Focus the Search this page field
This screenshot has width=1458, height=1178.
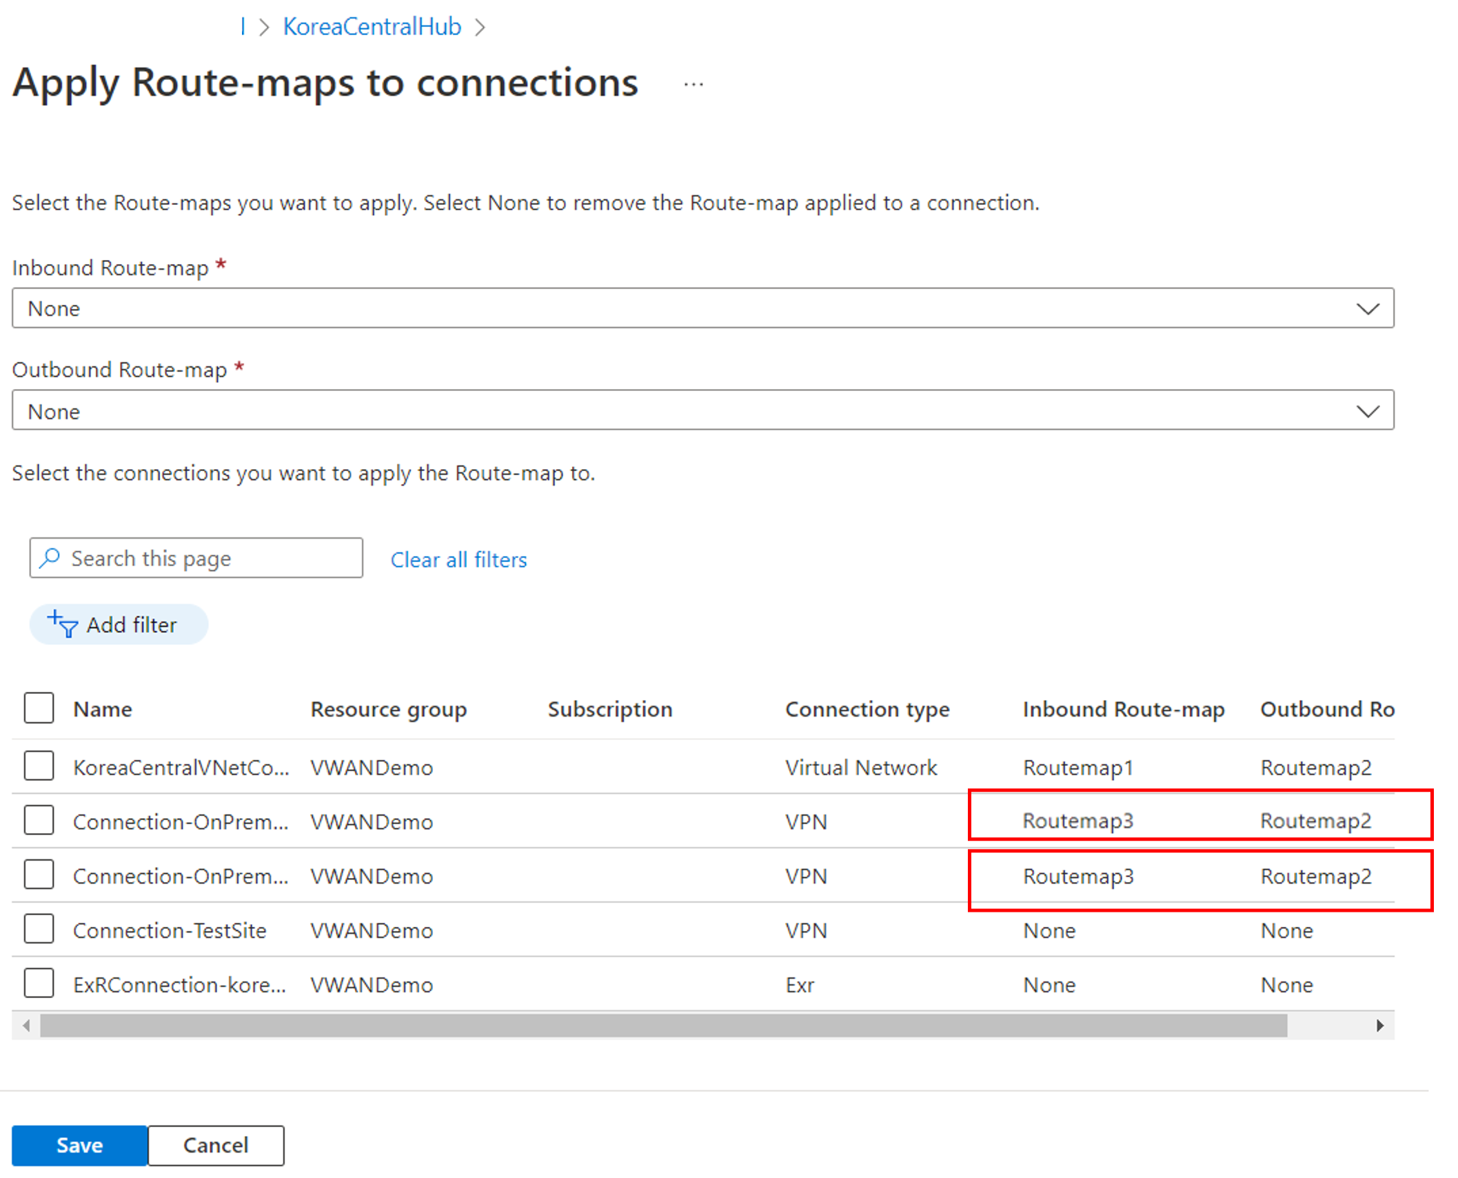[196, 558]
